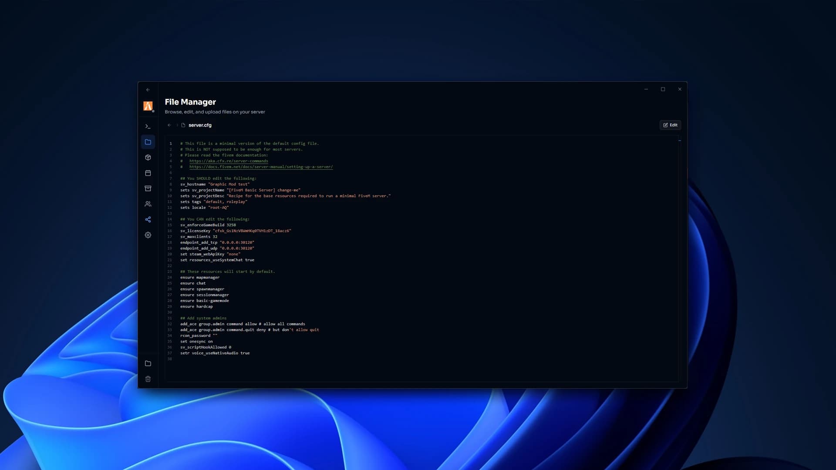Click the folder icon at sidebar bottom
The width and height of the screenshot is (836, 470).
coord(148,363)
